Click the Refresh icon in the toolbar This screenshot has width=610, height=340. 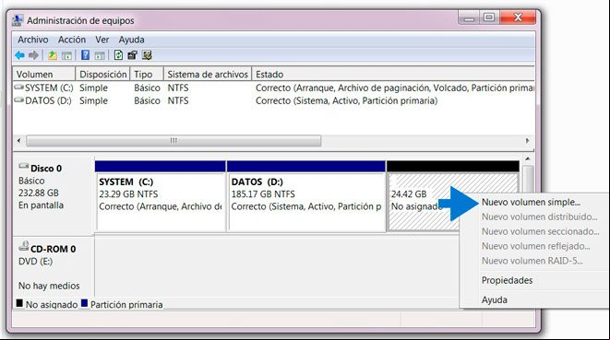click(118, 55)
